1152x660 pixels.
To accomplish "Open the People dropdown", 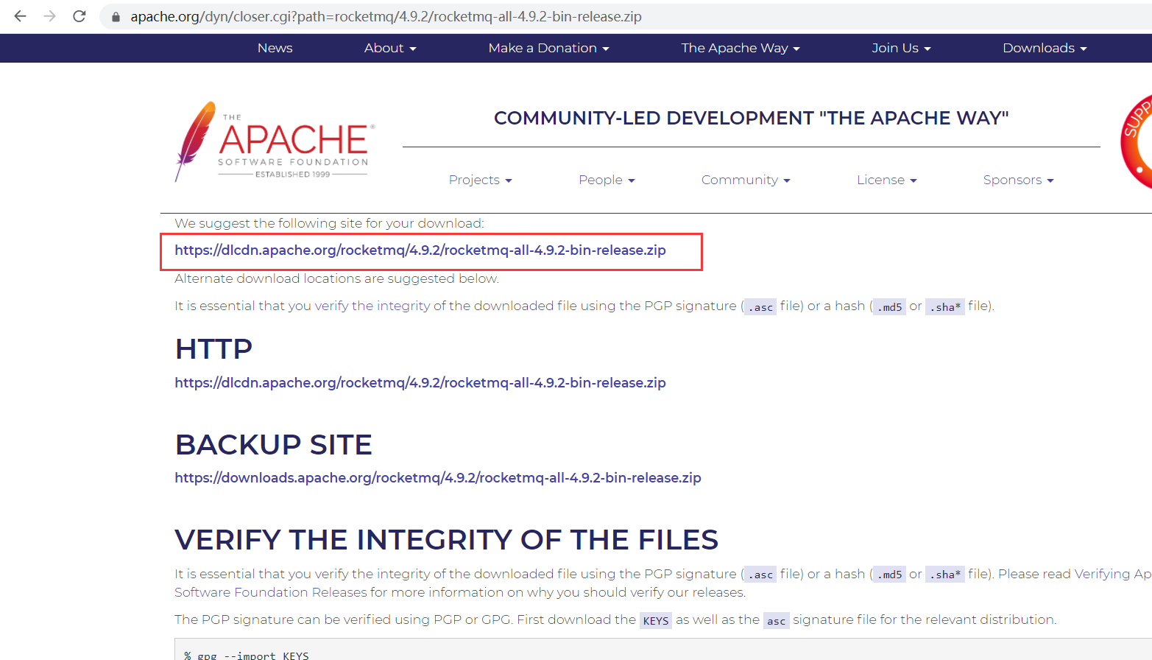I will coord(607,180).
